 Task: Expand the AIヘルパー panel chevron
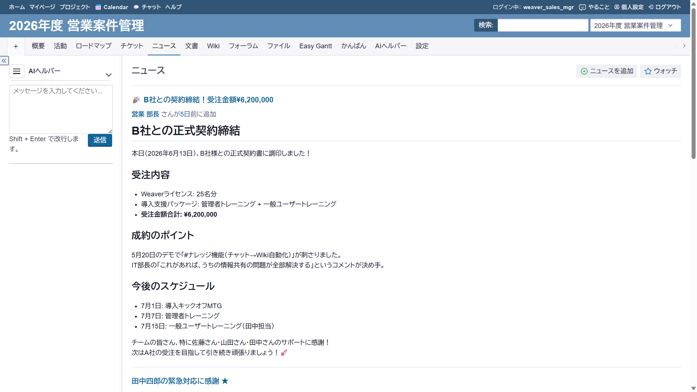tap(109, 75)
